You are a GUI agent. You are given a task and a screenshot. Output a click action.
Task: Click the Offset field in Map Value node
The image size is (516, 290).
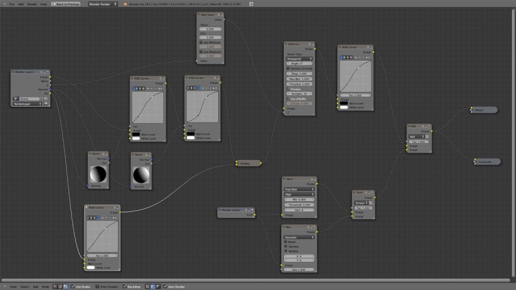pyautogui.click(x=210, y=29)
